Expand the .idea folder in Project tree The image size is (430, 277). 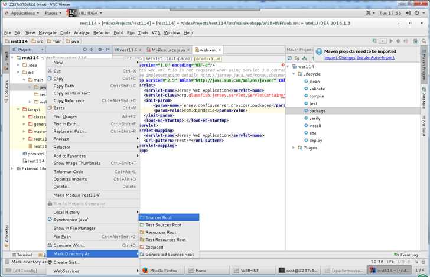point(18,65)
